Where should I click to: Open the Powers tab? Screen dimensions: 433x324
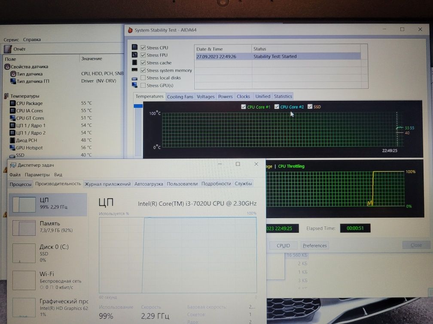click(226, 97)
